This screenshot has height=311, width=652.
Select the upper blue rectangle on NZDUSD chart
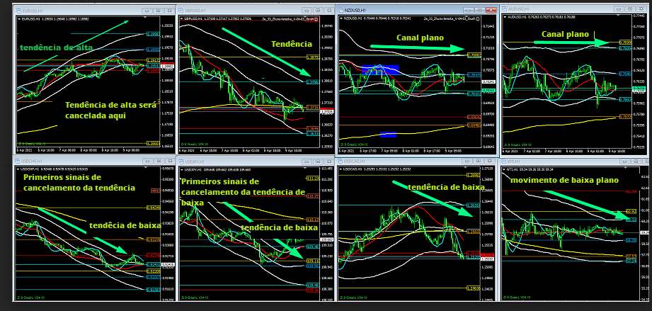(x=380, y=69)
